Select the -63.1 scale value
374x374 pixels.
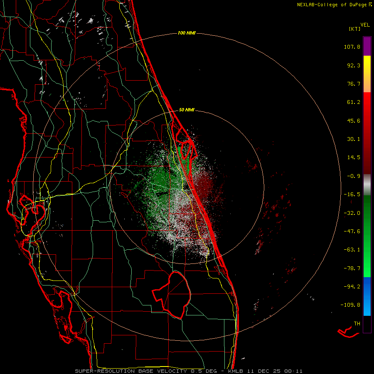coord(352,250)
